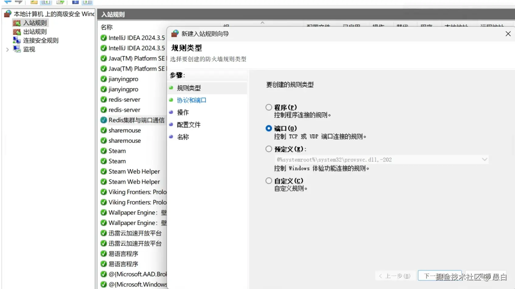This screenshot has width=515, height=289.
Task: Go to the 规则类型 wizard step
Action: pyautogui.click(x=189, y=88)
